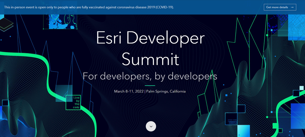Click the Get more details button
The width and height of the screenshot is (305, 137).
pos(280,7)
